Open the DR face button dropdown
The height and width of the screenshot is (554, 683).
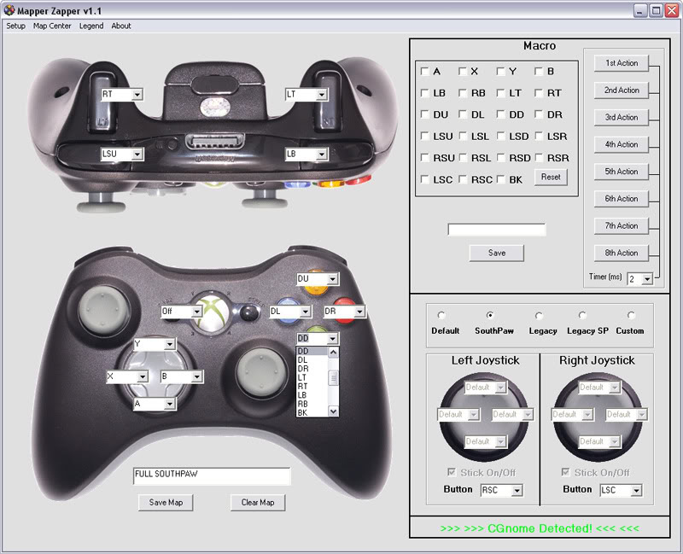[359, 312]
